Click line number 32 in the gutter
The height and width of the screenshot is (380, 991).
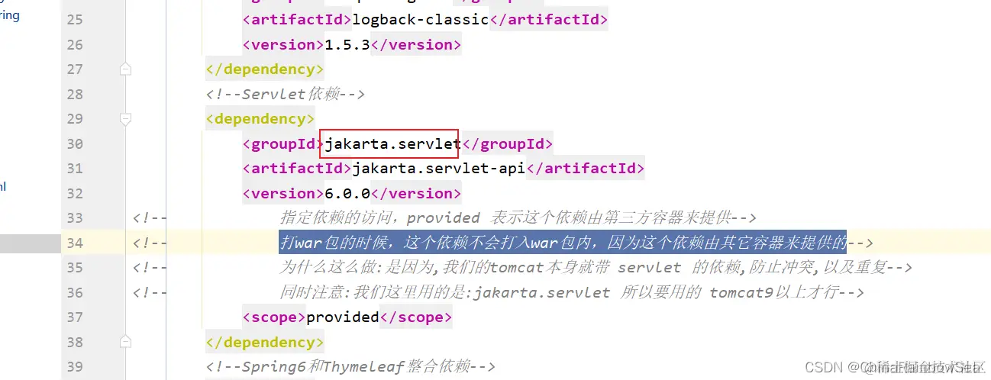(75, 193)
